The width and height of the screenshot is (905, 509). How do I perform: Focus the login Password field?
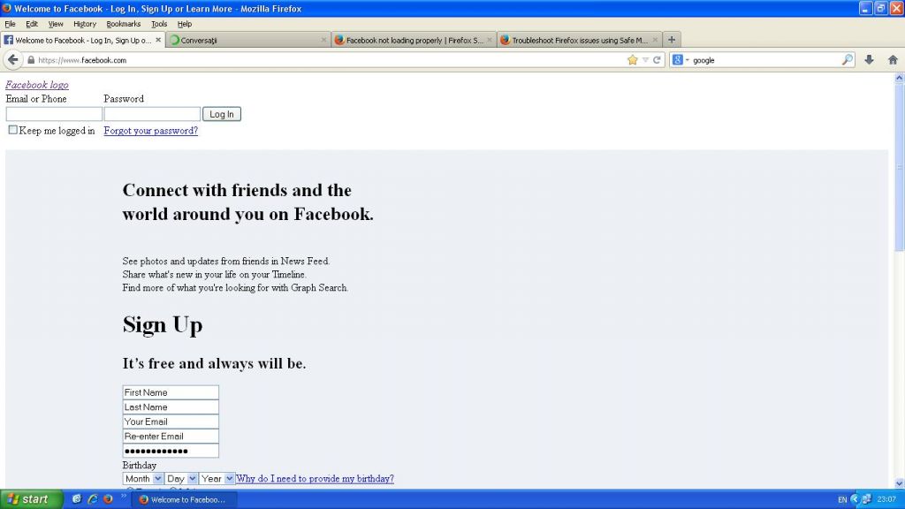[152, 114]
